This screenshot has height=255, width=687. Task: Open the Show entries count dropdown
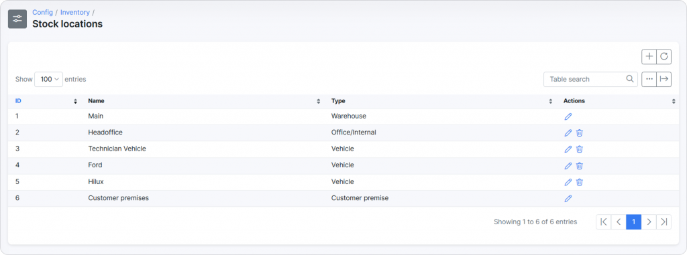pyautogui.click(x=48, y=79)
